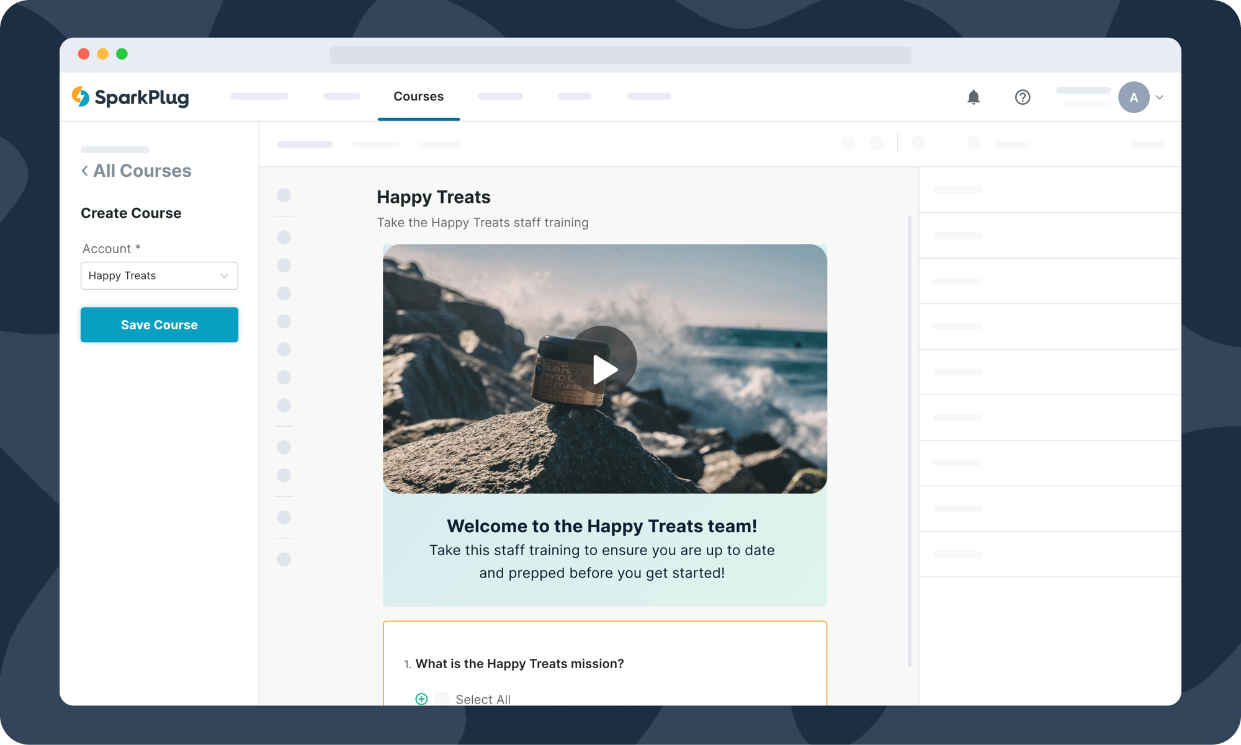This screenshot has height=745, width=1241.
Task: Click Save Course button
Action: tap(159, 324)
